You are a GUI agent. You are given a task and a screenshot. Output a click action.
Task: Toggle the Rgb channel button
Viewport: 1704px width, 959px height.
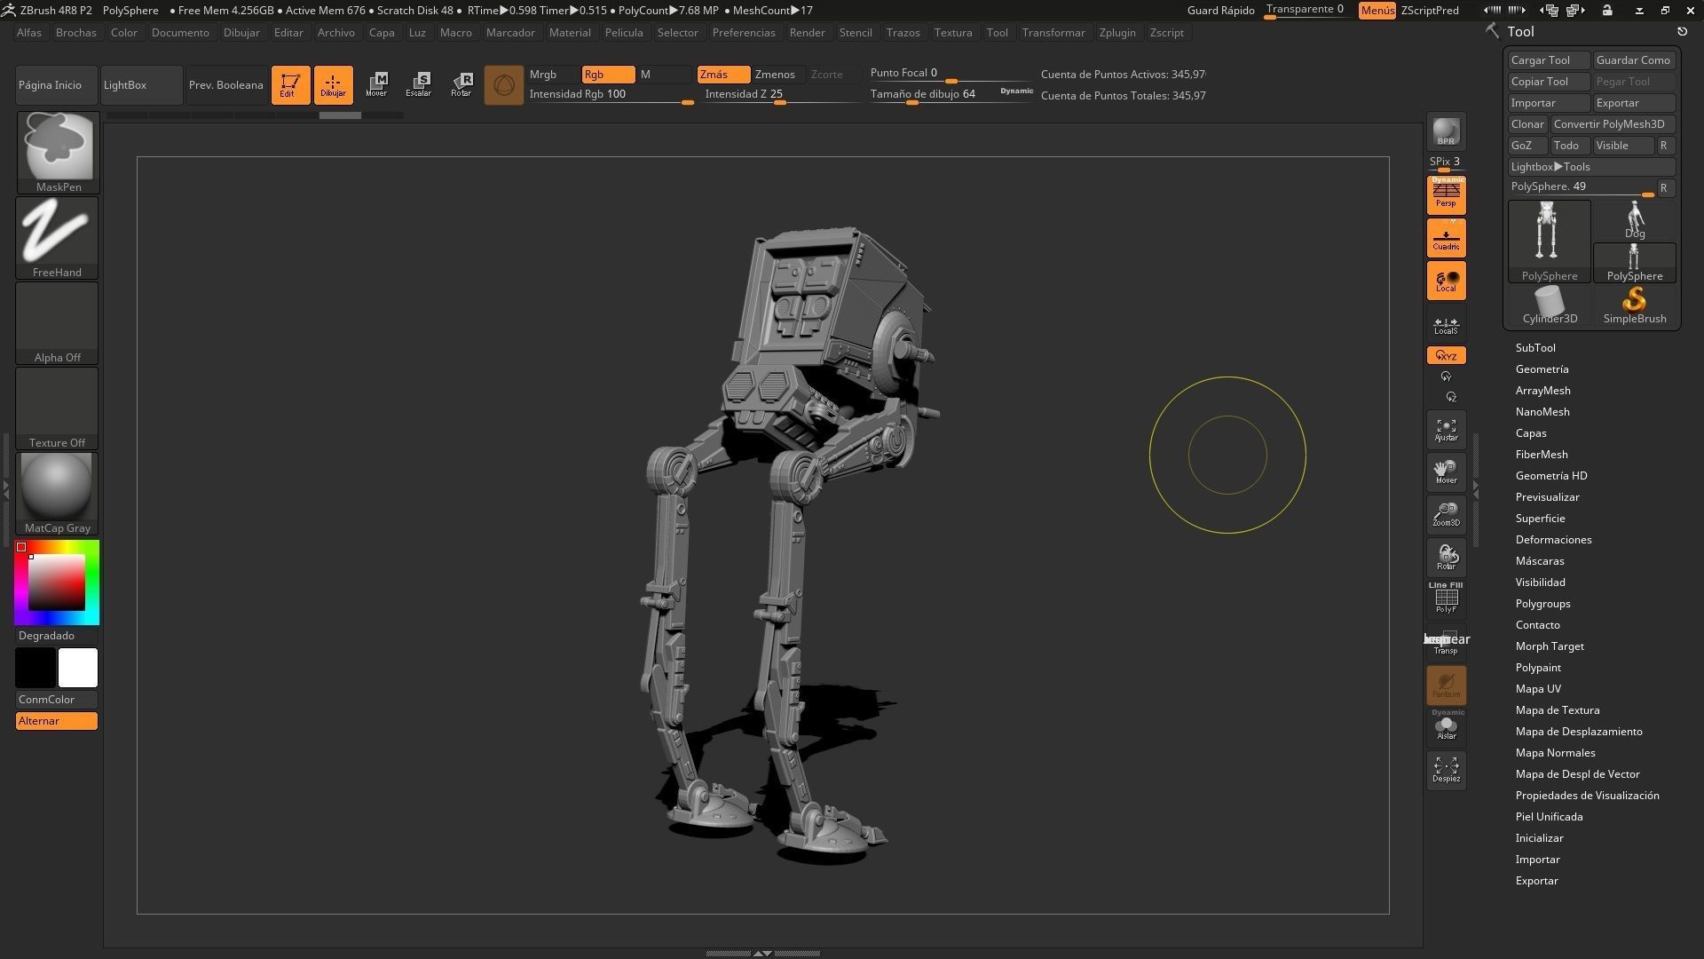tap(608, 75)
